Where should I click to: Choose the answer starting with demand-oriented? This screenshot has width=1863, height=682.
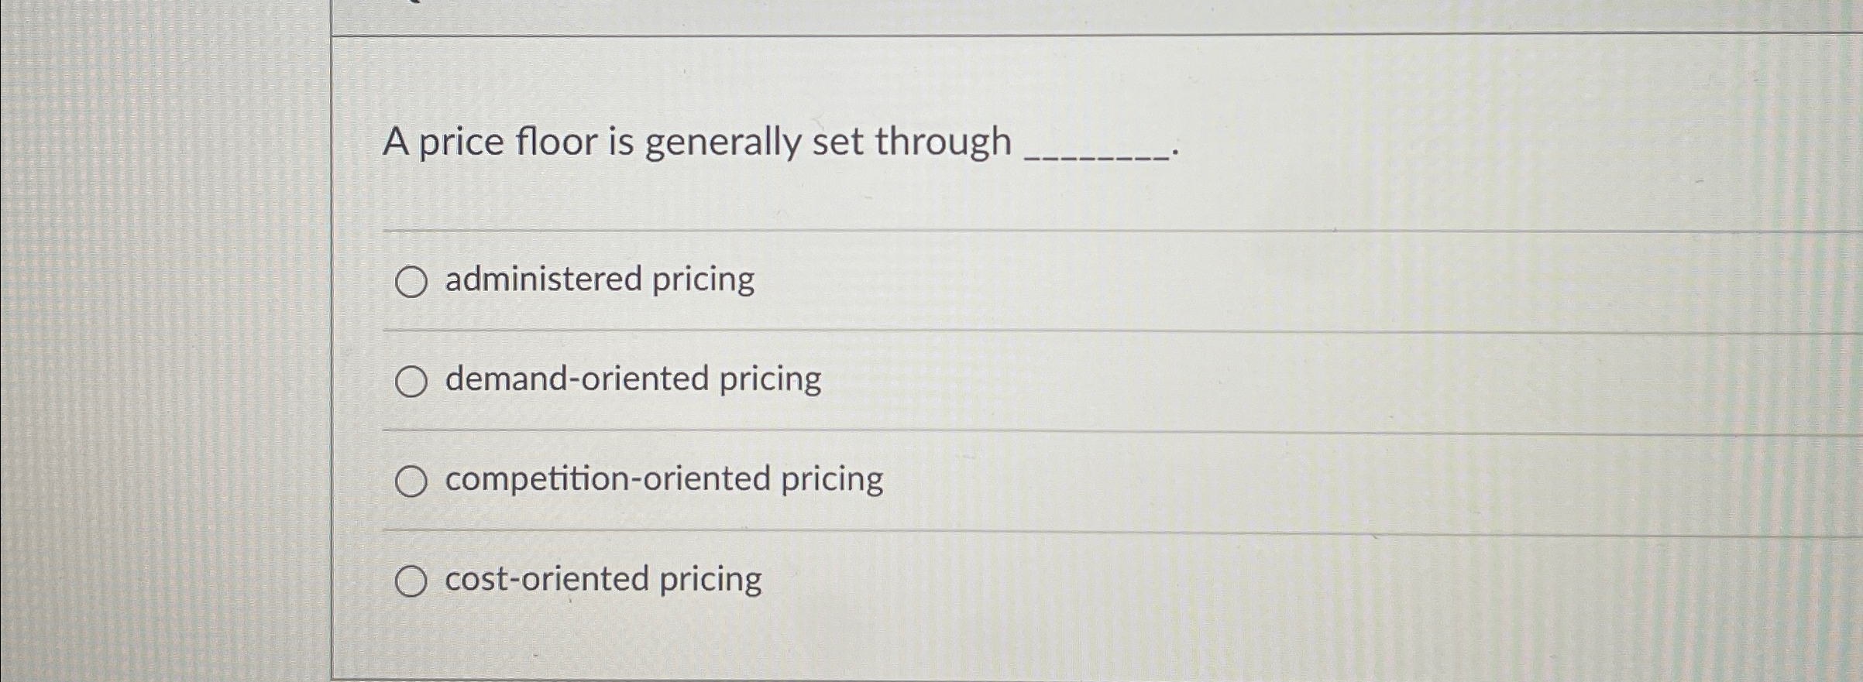(x=634, y=379)
